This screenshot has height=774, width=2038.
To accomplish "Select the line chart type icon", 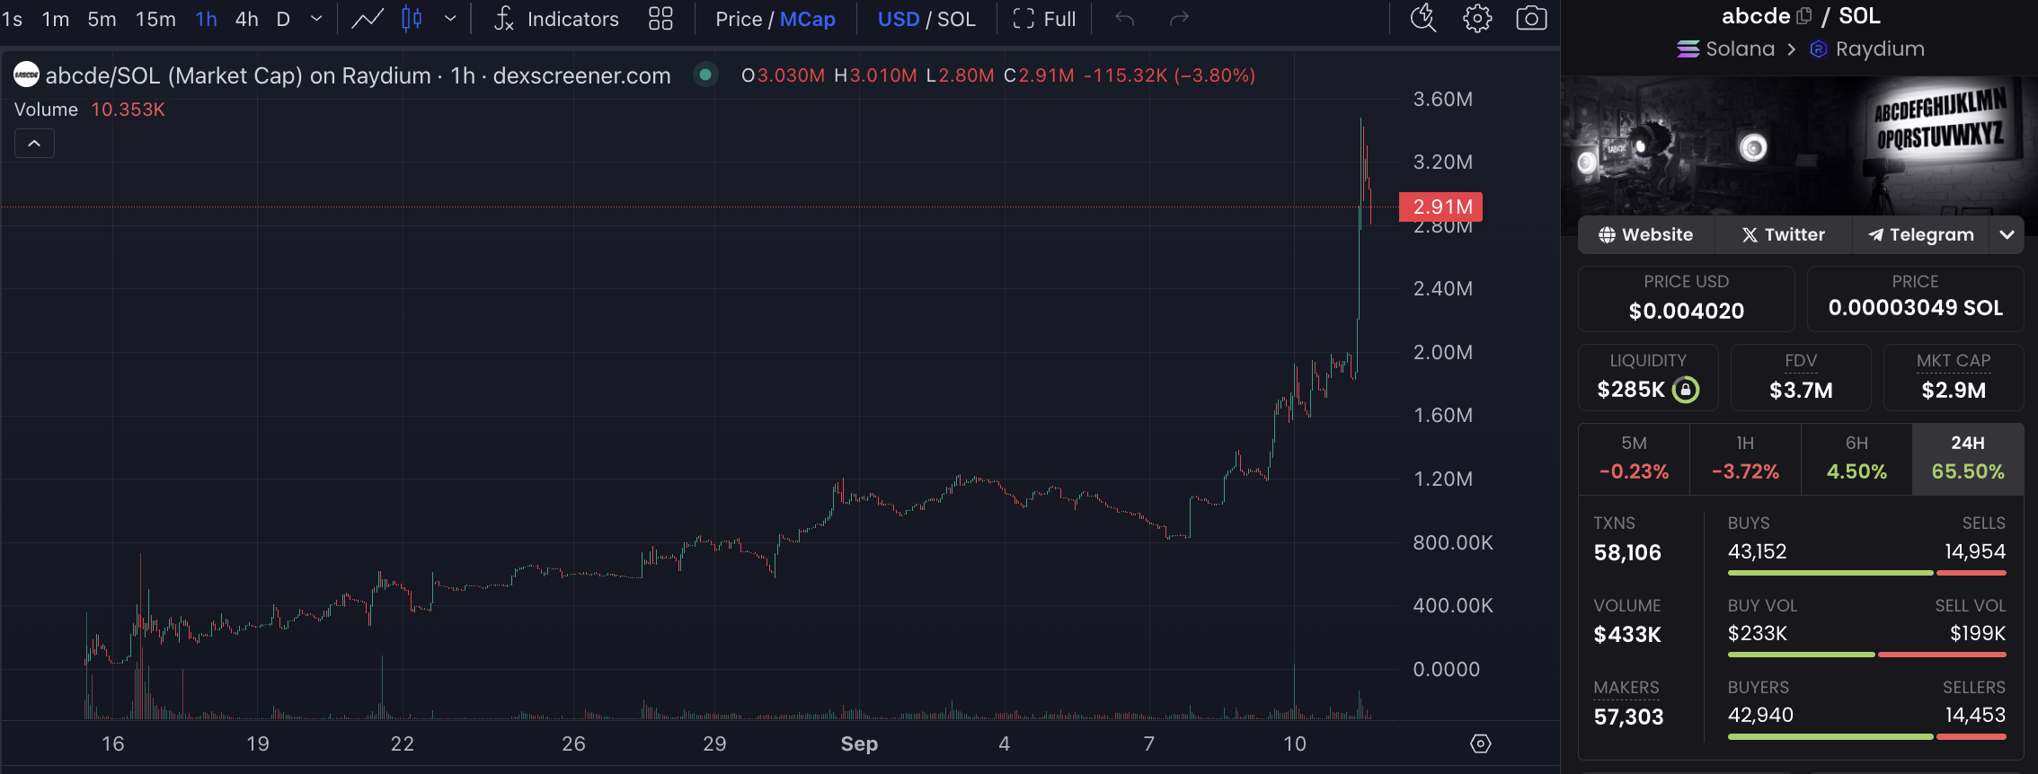I will click(x=368, y=19).
